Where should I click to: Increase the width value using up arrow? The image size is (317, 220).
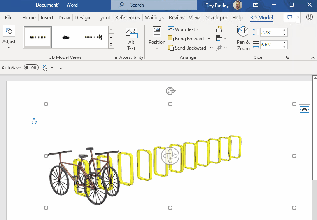[284, 43]
